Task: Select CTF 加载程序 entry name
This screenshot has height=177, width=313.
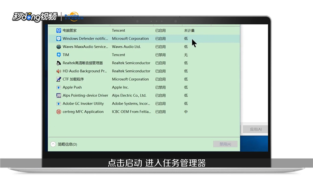Action: [73, 79]
